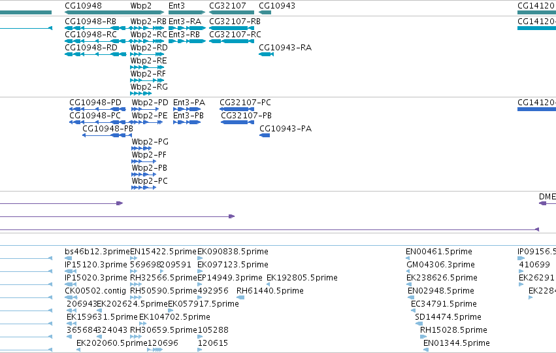Click transcript CG10943-RA
This screenshot has height=353, width=556.
(x=266, y=54)
